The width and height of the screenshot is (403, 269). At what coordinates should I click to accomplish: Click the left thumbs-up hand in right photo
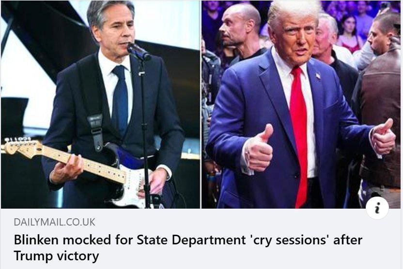point(259,149)
